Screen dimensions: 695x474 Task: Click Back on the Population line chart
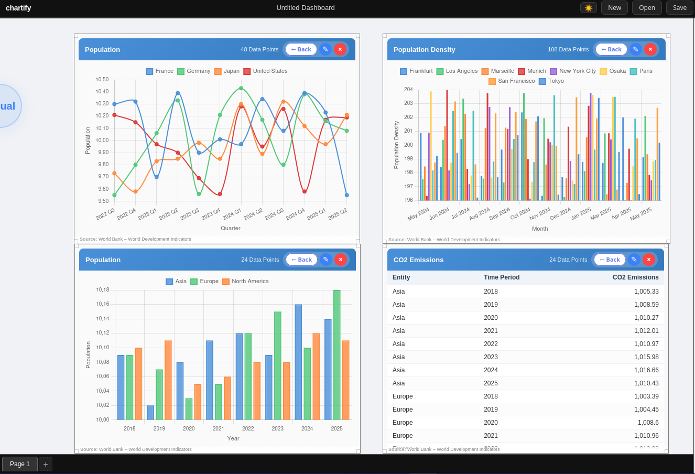(300, 49)
